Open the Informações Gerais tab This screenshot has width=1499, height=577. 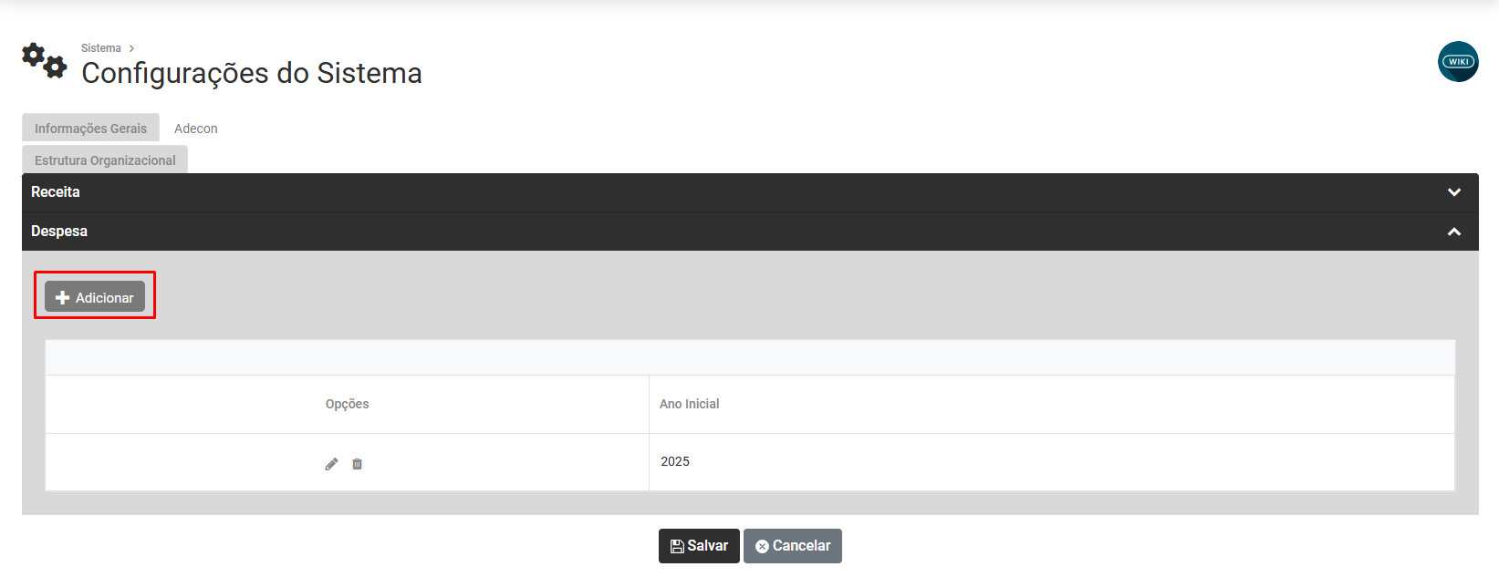click(x=90, y=129)
